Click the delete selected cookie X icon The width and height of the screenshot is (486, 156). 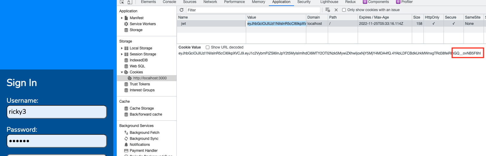click(336, 10)
